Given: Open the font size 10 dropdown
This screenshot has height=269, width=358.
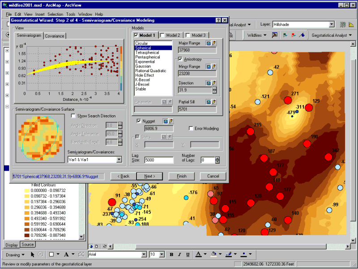Looking at the screenshot, I should click(x=162, y=254).
